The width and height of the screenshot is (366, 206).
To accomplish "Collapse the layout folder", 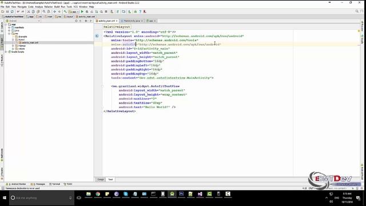I will point(13,39).
